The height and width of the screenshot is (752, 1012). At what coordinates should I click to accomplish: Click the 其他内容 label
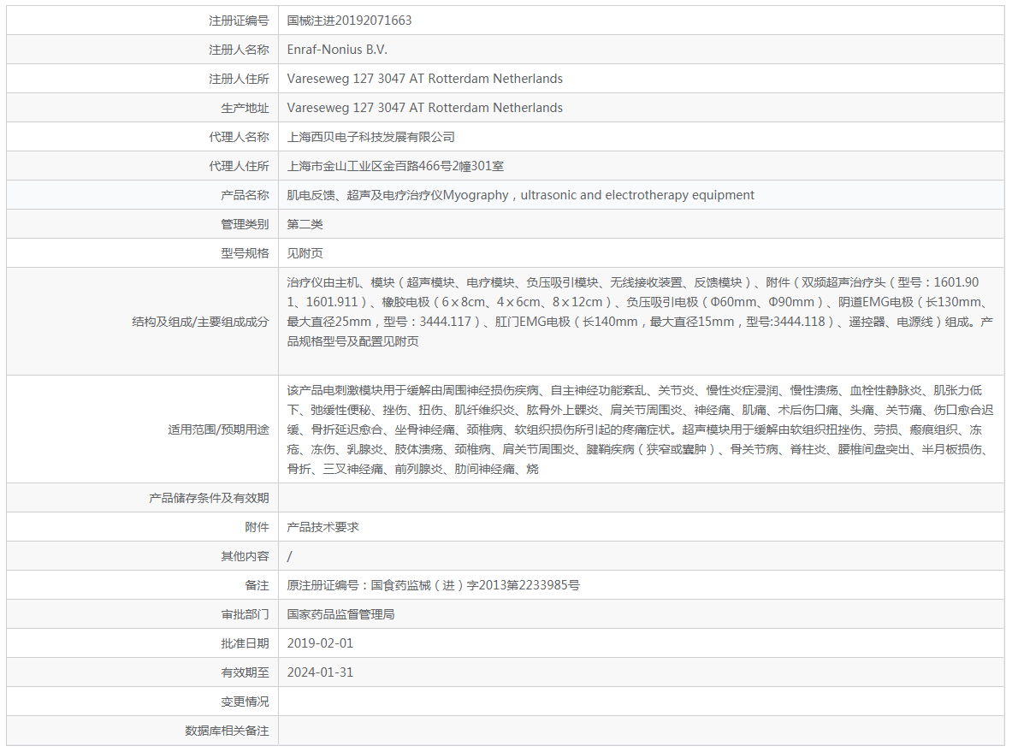(245, 556)
